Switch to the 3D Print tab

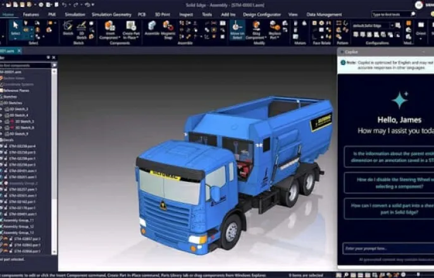click(x=163, y=15)
